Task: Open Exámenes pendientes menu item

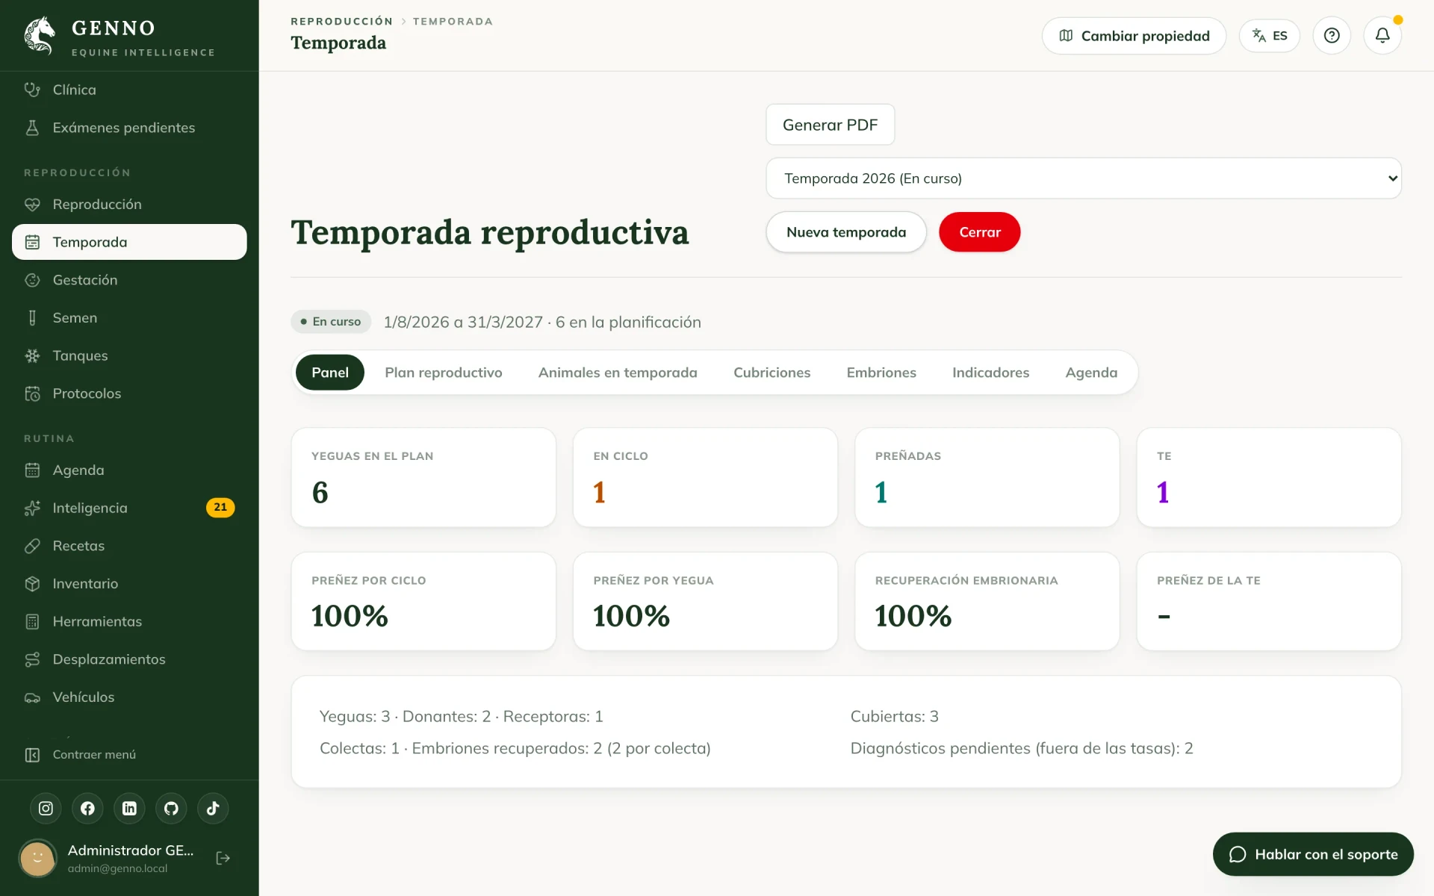Action: [x=129, y=128]
